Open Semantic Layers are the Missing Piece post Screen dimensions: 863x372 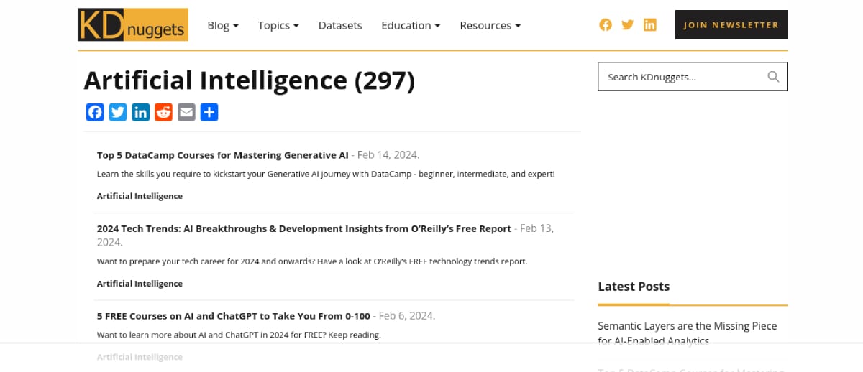pyautogui.click(x=688, y=333)
